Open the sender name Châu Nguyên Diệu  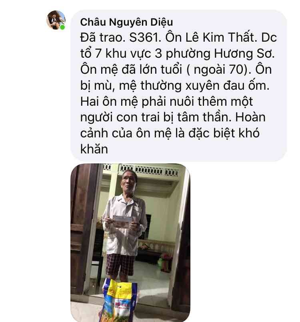pyautogui.click(x=126, y=22)
